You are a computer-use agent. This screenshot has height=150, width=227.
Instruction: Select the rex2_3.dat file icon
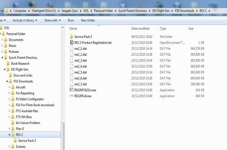pyautogui.click(x=72, y=60)
